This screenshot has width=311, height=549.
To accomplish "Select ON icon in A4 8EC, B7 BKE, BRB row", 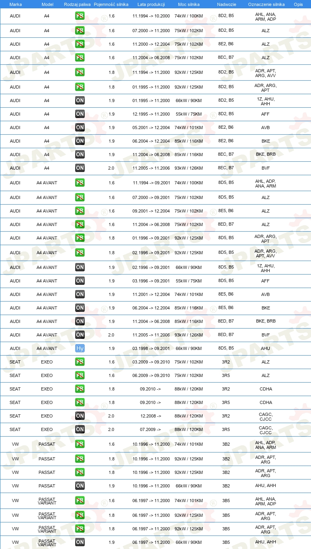I will [x=80, y=155].
